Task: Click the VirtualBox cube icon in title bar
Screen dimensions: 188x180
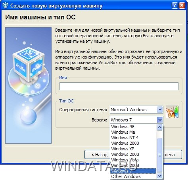Action: 6,6
